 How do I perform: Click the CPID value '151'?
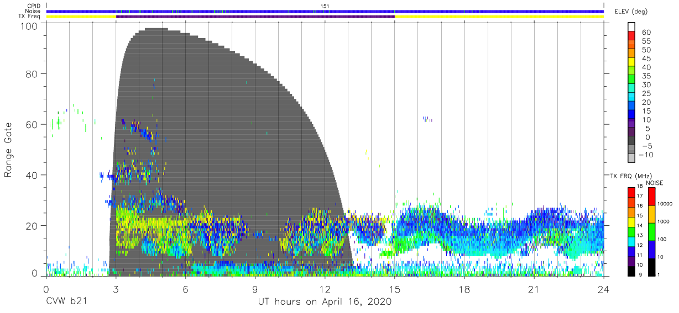click(x=325, y=6)
